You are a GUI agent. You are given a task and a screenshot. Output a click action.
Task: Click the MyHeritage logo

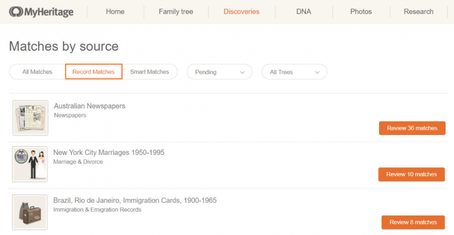[x=41, y=12]
